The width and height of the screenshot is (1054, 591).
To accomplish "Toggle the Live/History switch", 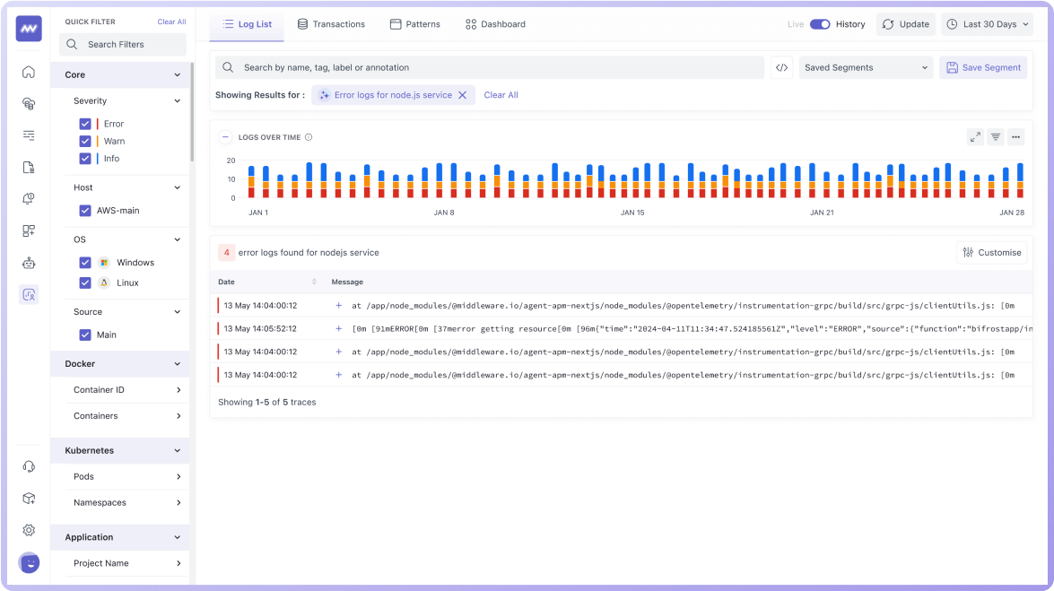I will point(819,24).
